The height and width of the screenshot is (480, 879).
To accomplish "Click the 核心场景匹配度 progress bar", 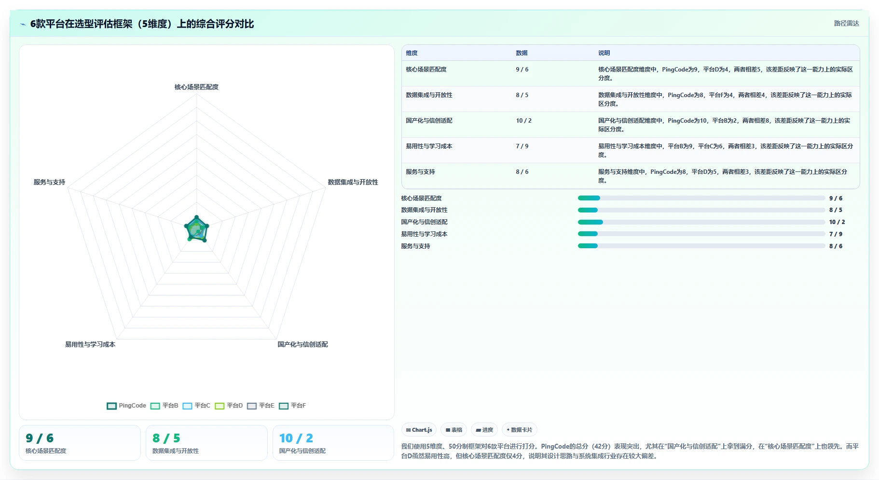I will (x=701, y=198).
